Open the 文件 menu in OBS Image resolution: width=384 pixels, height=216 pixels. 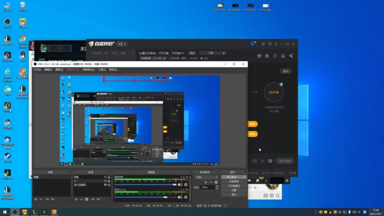click(x=37, y=70)
